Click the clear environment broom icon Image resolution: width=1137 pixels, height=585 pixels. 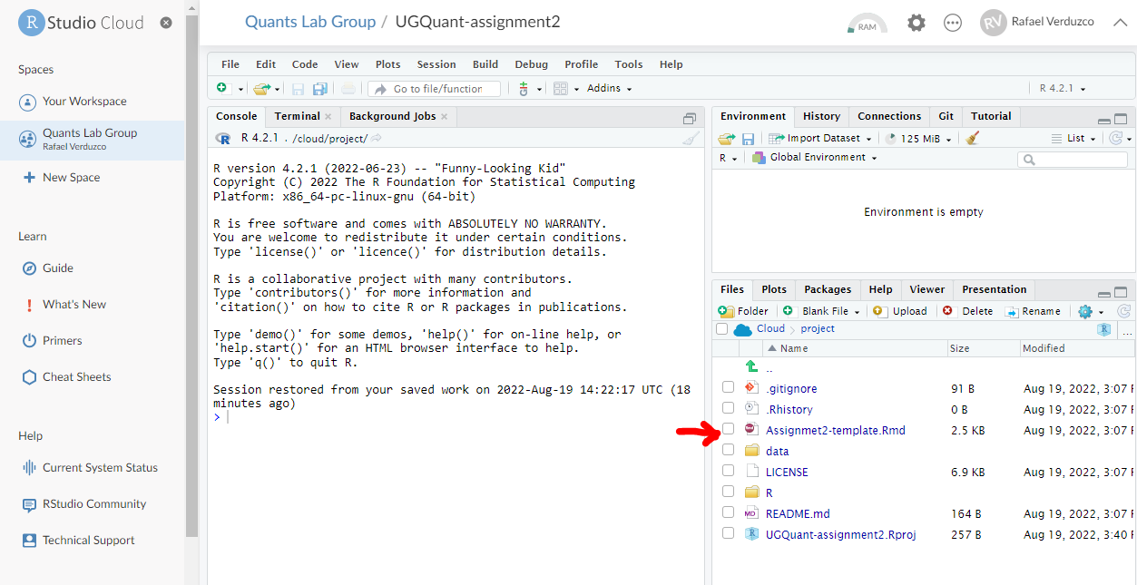[x=973, y=139]
